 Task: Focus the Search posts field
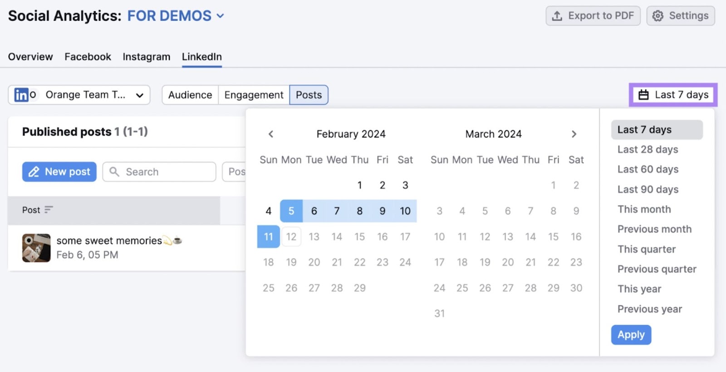[x=159, y=172]
